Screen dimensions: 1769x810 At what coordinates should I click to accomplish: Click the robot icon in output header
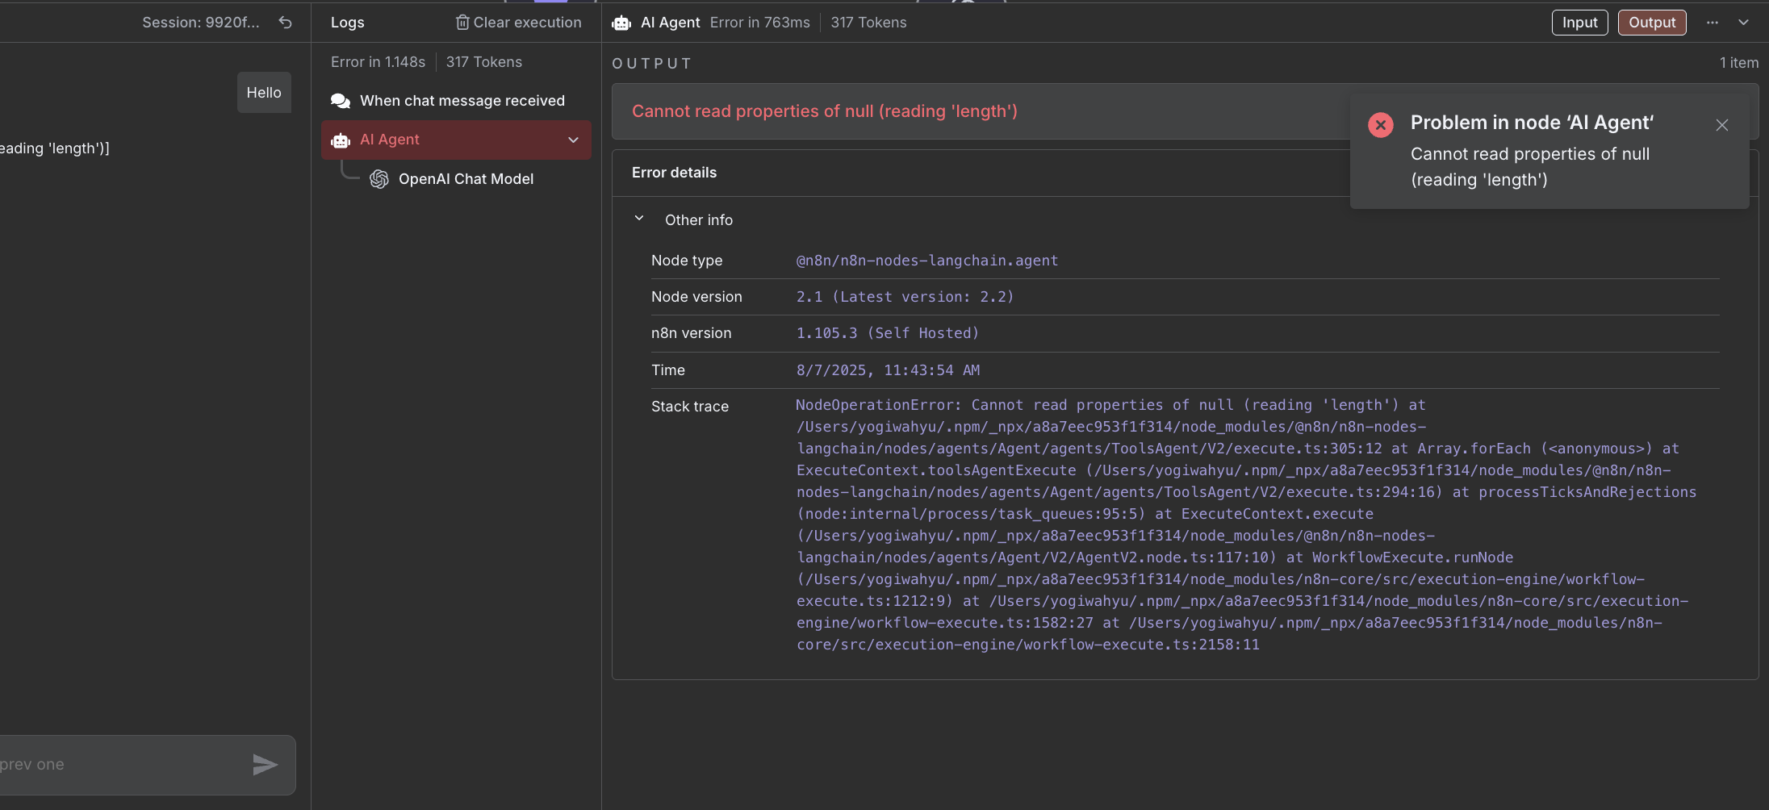point(621,23)
